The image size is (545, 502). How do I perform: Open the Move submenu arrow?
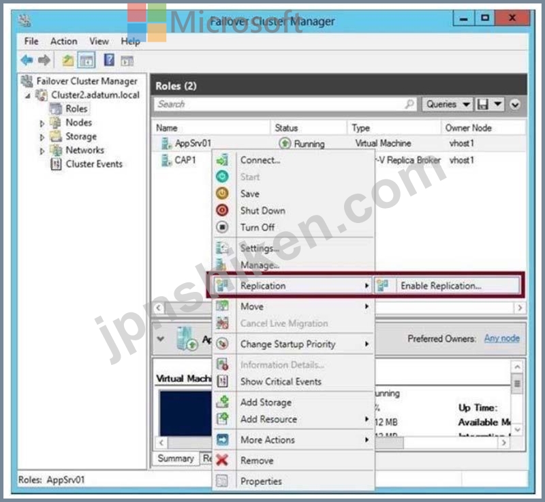pos(367,306)
